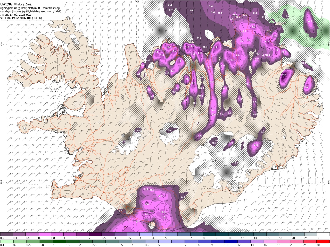Click the 2.1 precipitation value on the map

[169, 47]
